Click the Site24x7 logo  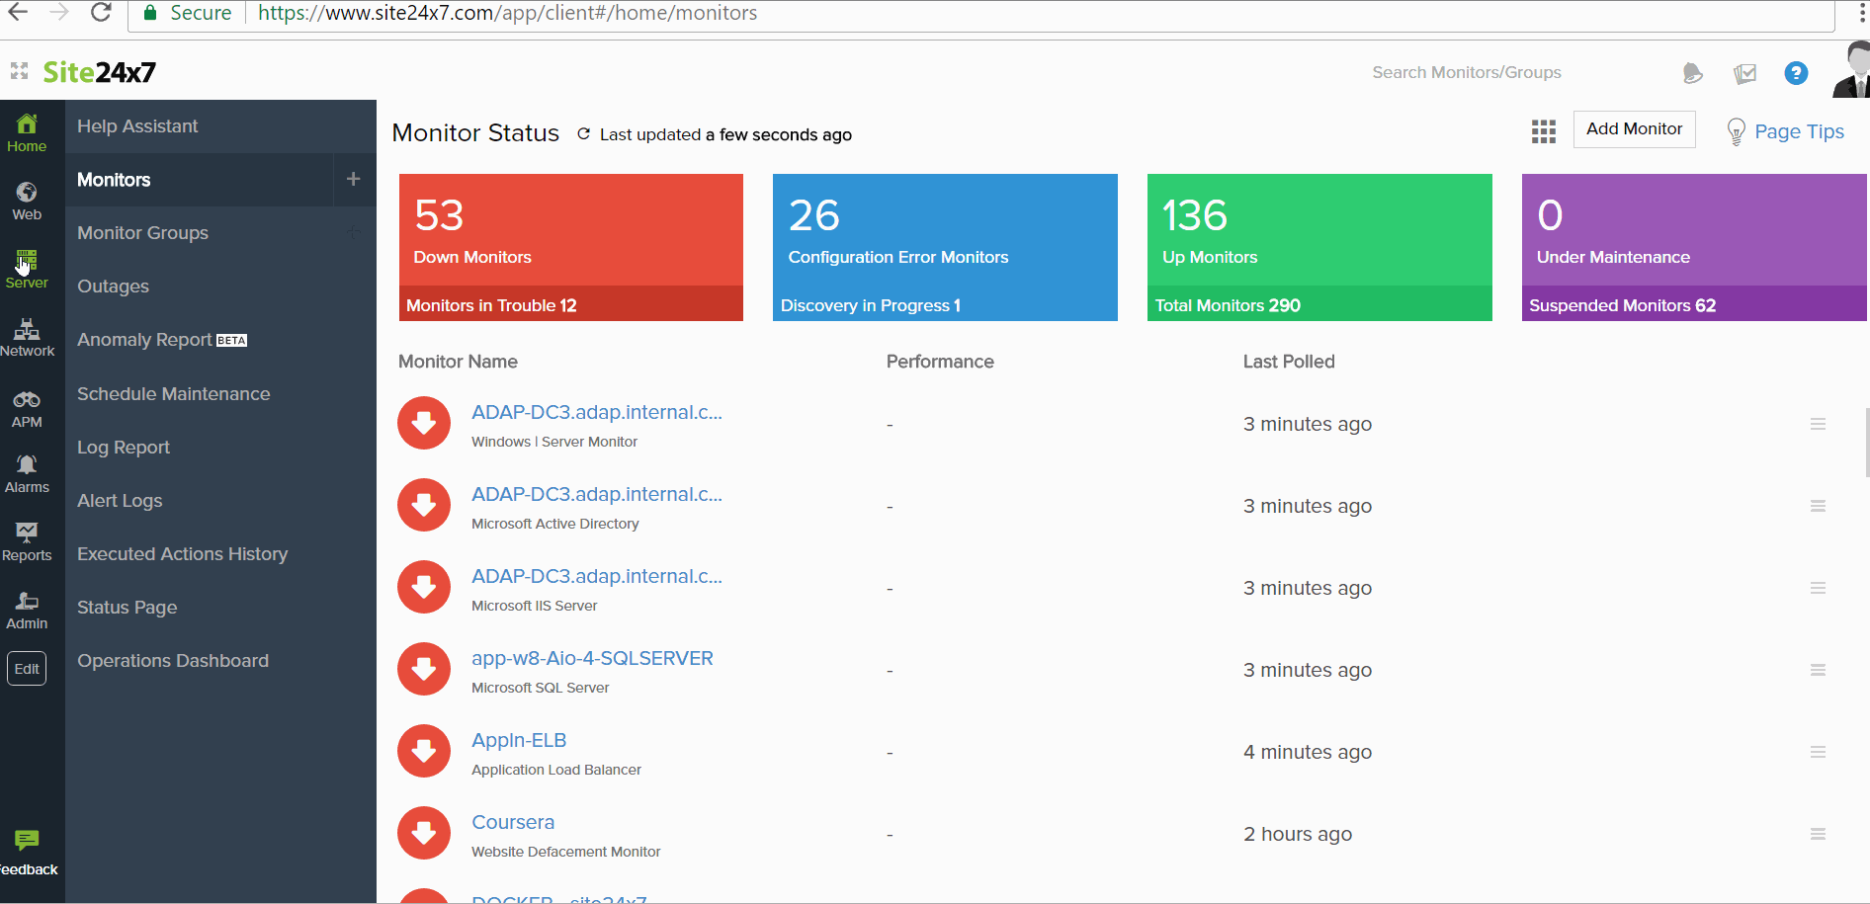99,72
